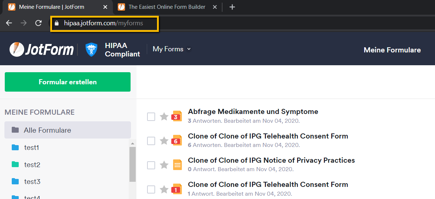Click favicon of Meine Formulare tab

pyautogui.click(x=12, y=7)
